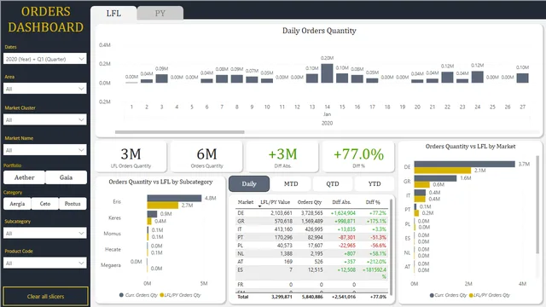Click the Market column header

tap(246, 202)
